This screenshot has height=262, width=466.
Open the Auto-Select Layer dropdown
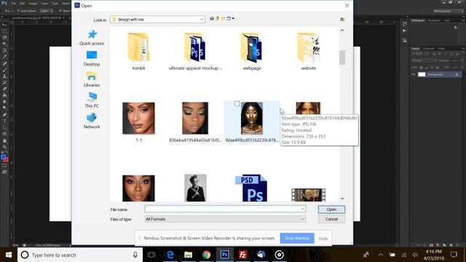[47, 11]
